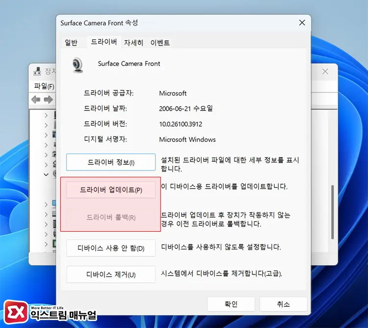Screen dimensions: 368x328
Task: Click the driver version 10.0.26100.3912
Action: [x=181, y=124]
